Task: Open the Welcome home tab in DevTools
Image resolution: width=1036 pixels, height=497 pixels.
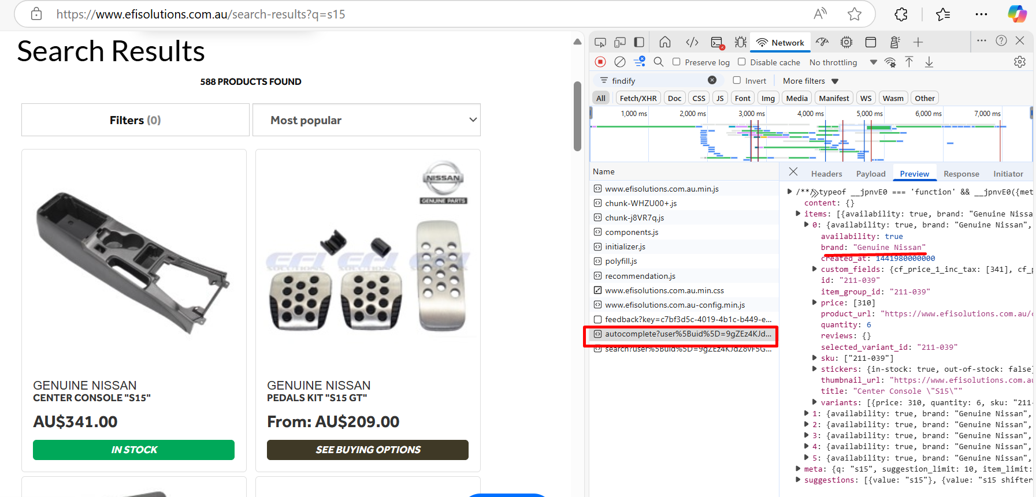Action: [x=665, y=42]
